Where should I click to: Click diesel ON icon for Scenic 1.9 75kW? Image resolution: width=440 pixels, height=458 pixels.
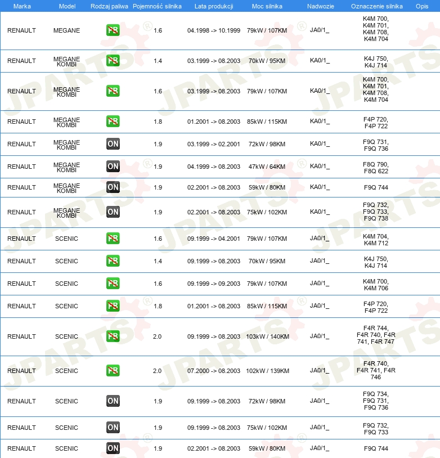pyautogui.click(x=113, y=427)
